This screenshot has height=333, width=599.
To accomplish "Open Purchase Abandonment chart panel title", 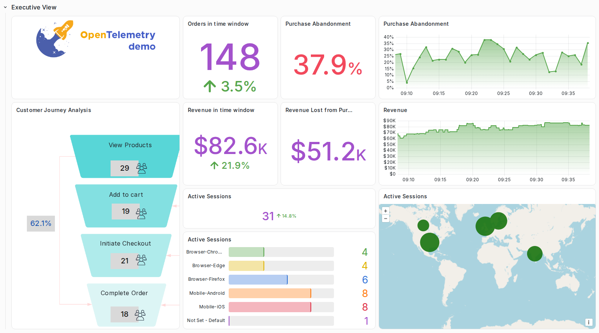I will pos(416,24).
